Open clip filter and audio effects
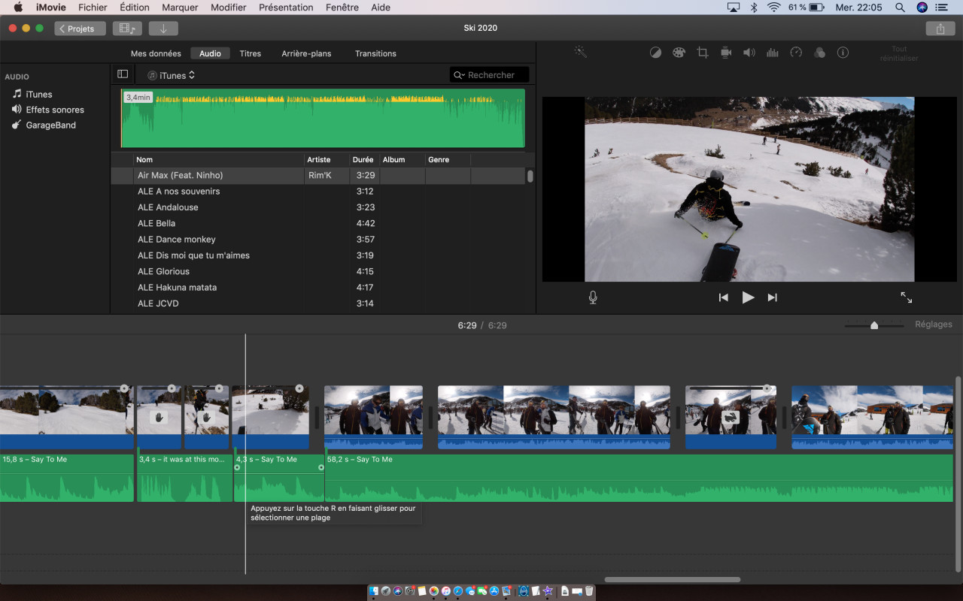The width and height of the screenshot is (963, 601). (820, 53)
